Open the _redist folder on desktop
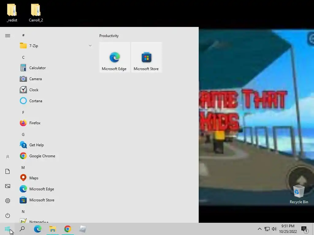Screen dimensions: 314x235 pos(12,13)
